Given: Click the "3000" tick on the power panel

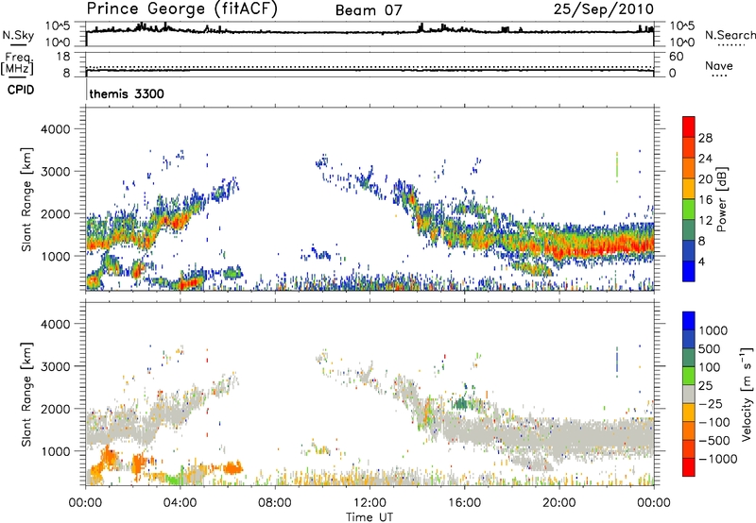Looking at the screenshot, I should 55,172.
